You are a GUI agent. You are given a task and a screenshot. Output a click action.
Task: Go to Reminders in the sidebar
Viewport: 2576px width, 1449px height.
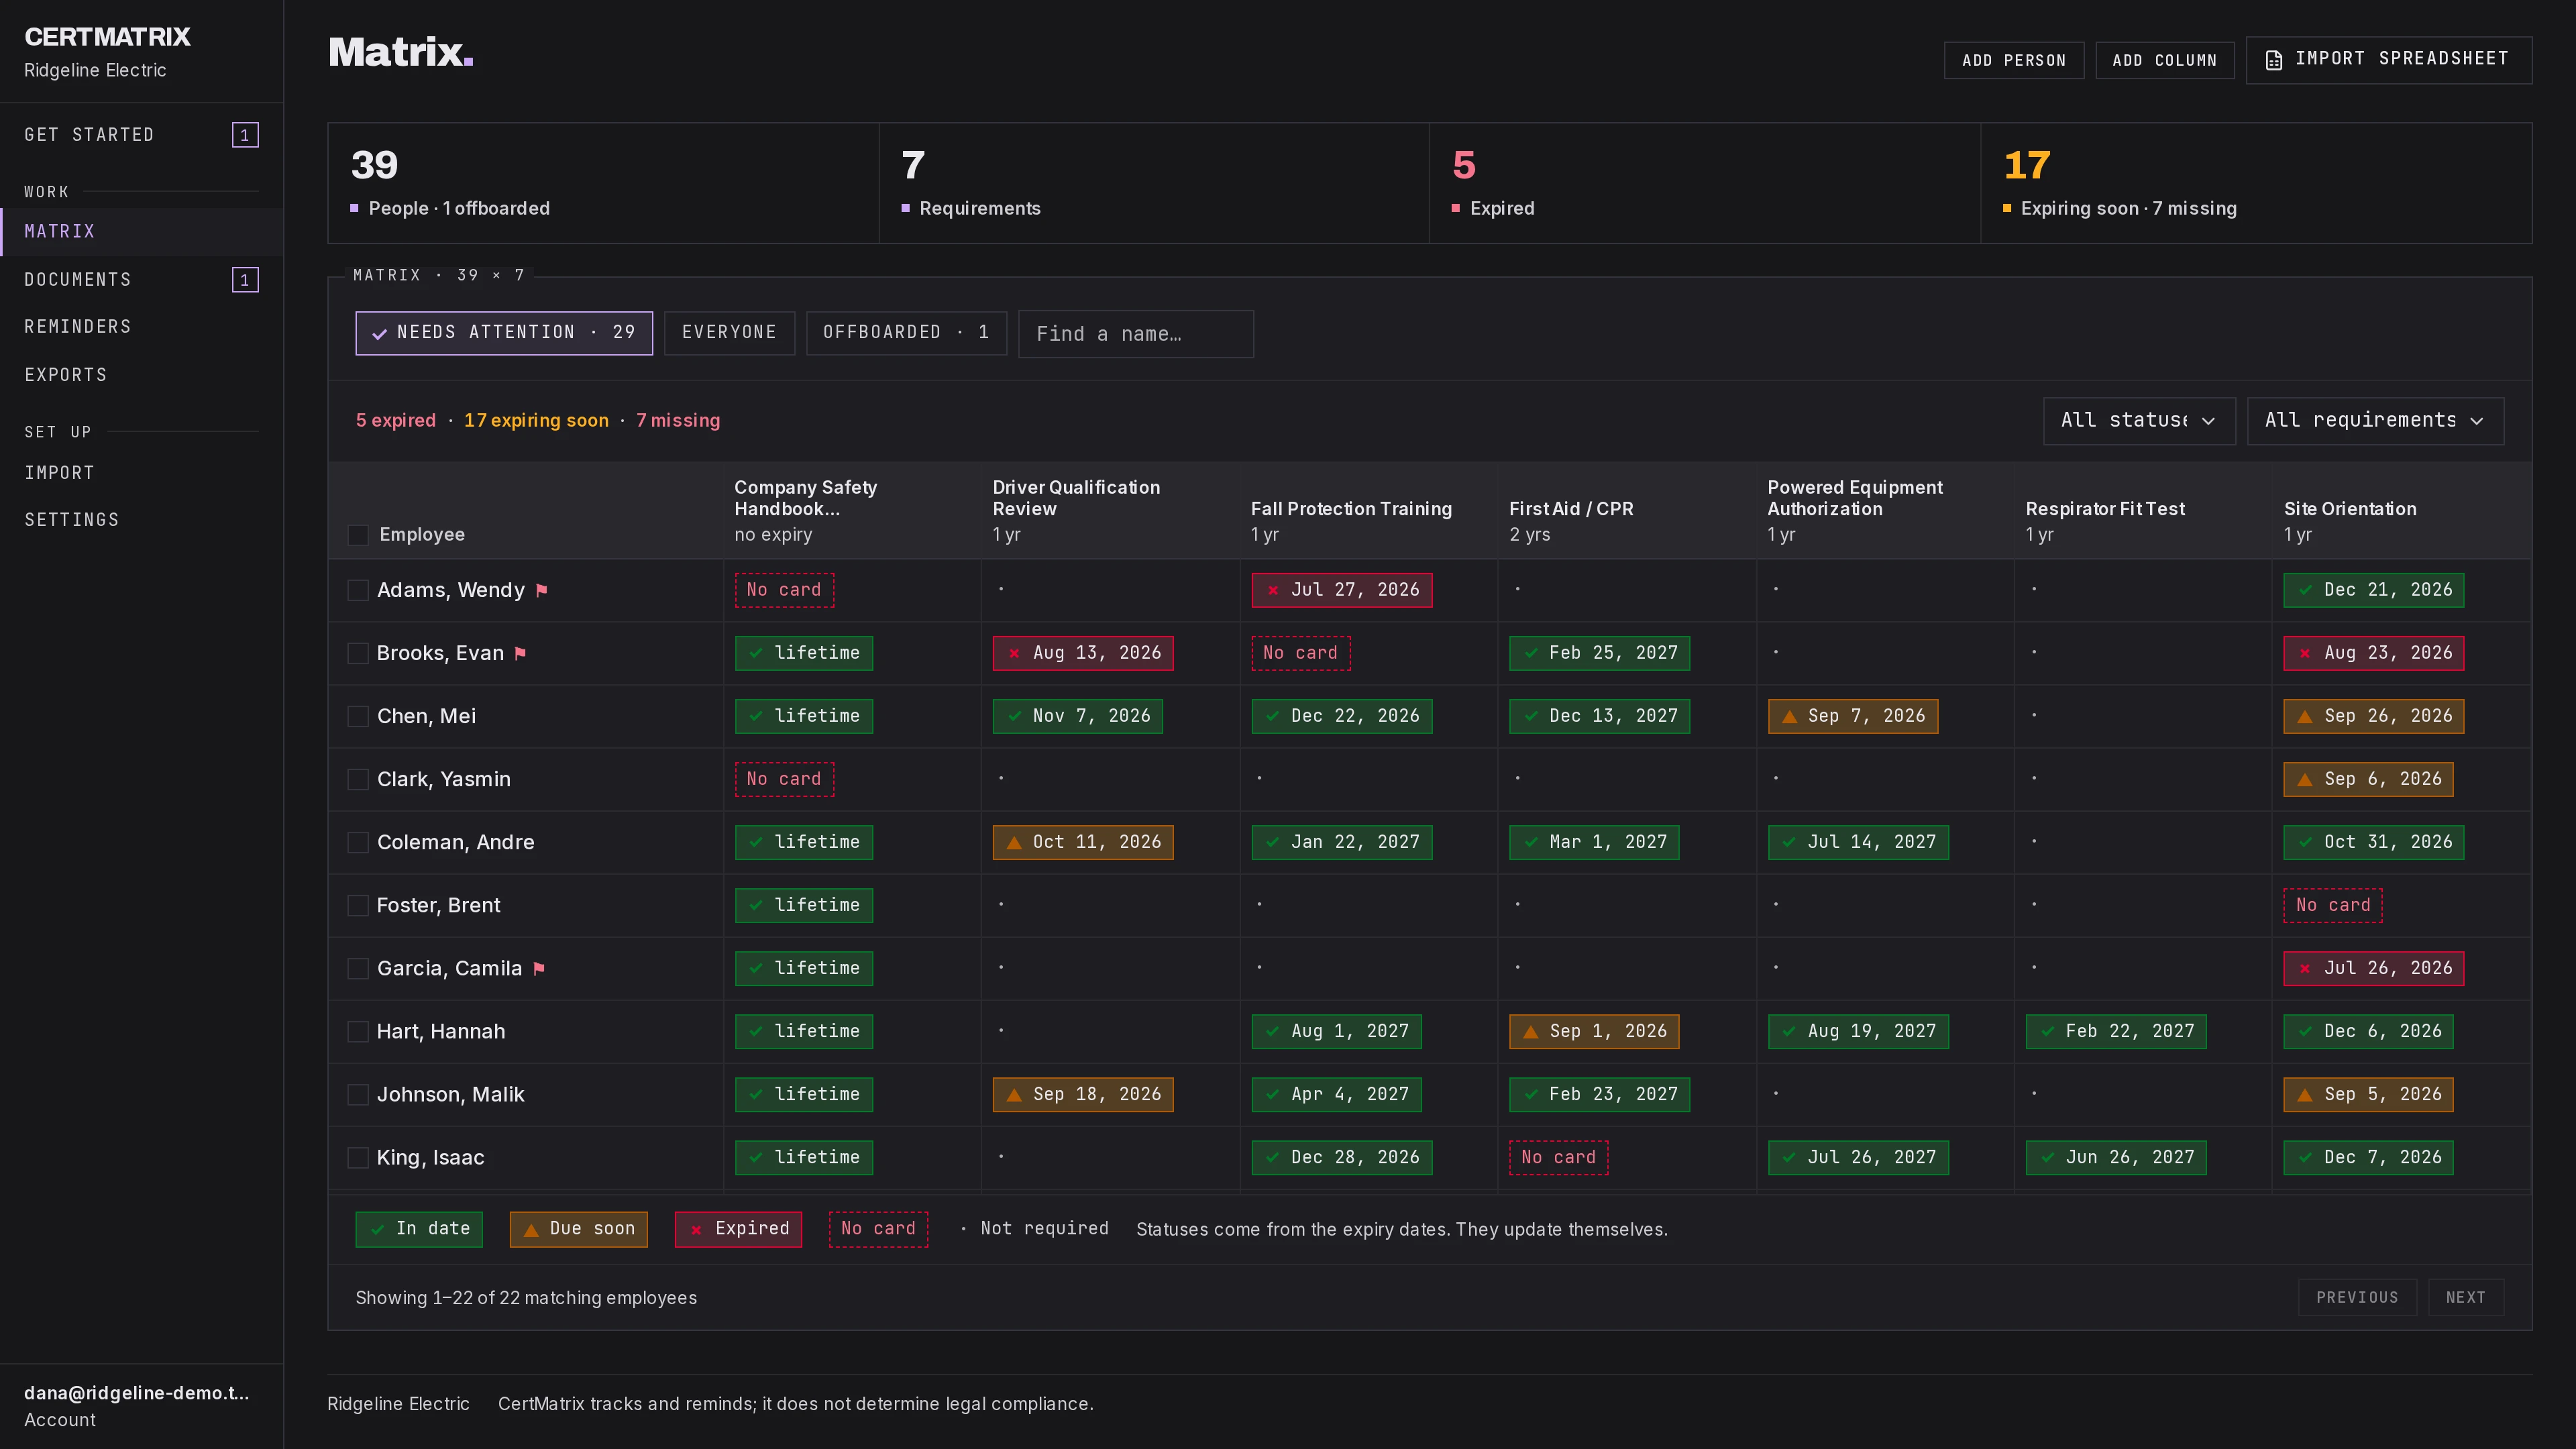[78, 327]
